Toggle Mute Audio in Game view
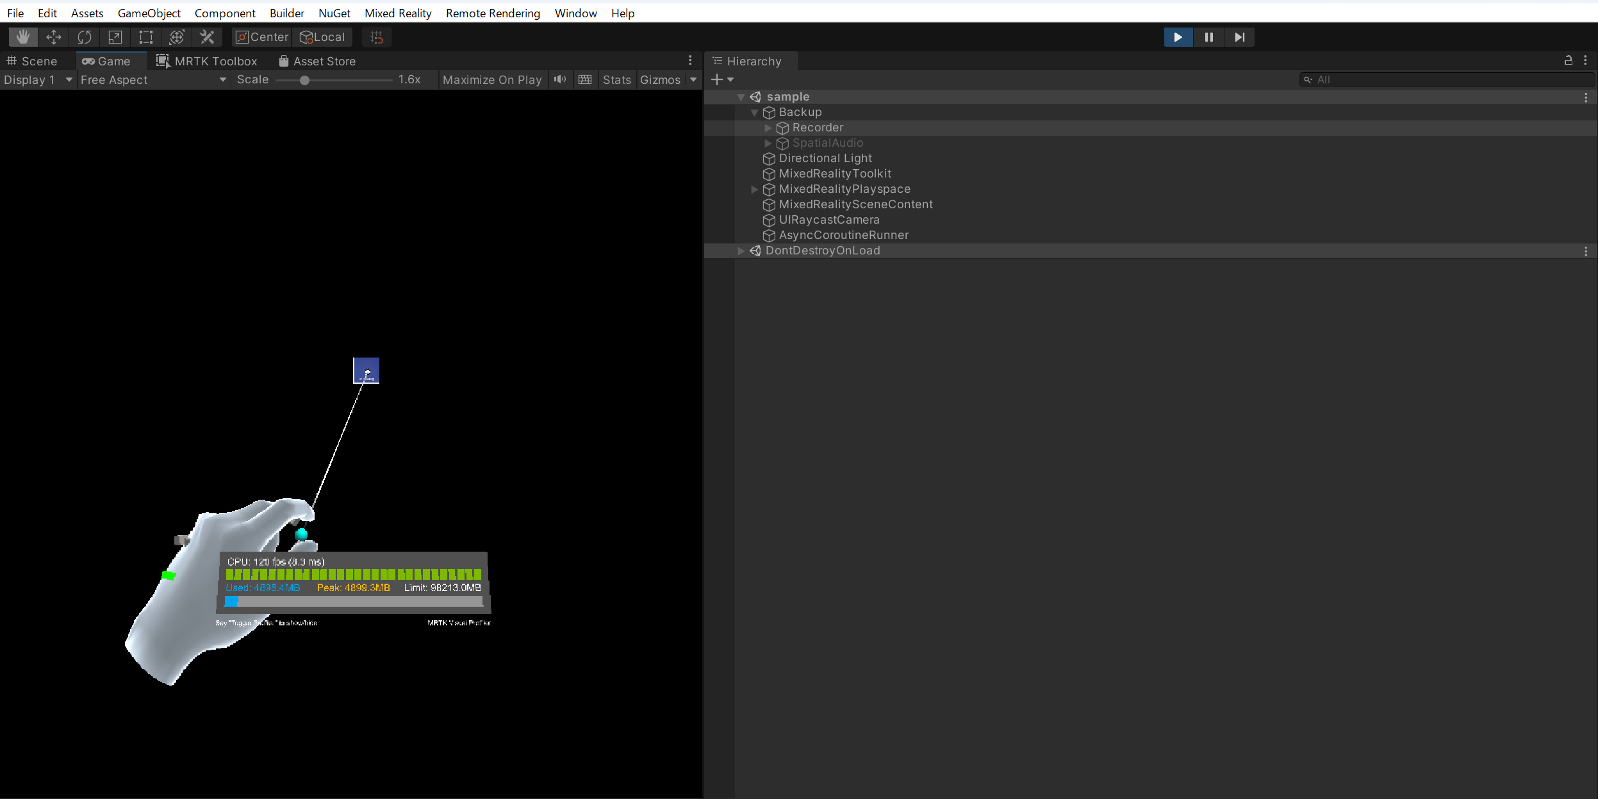The height and width of the screenshot is (799, 1598). coord(560,79)
